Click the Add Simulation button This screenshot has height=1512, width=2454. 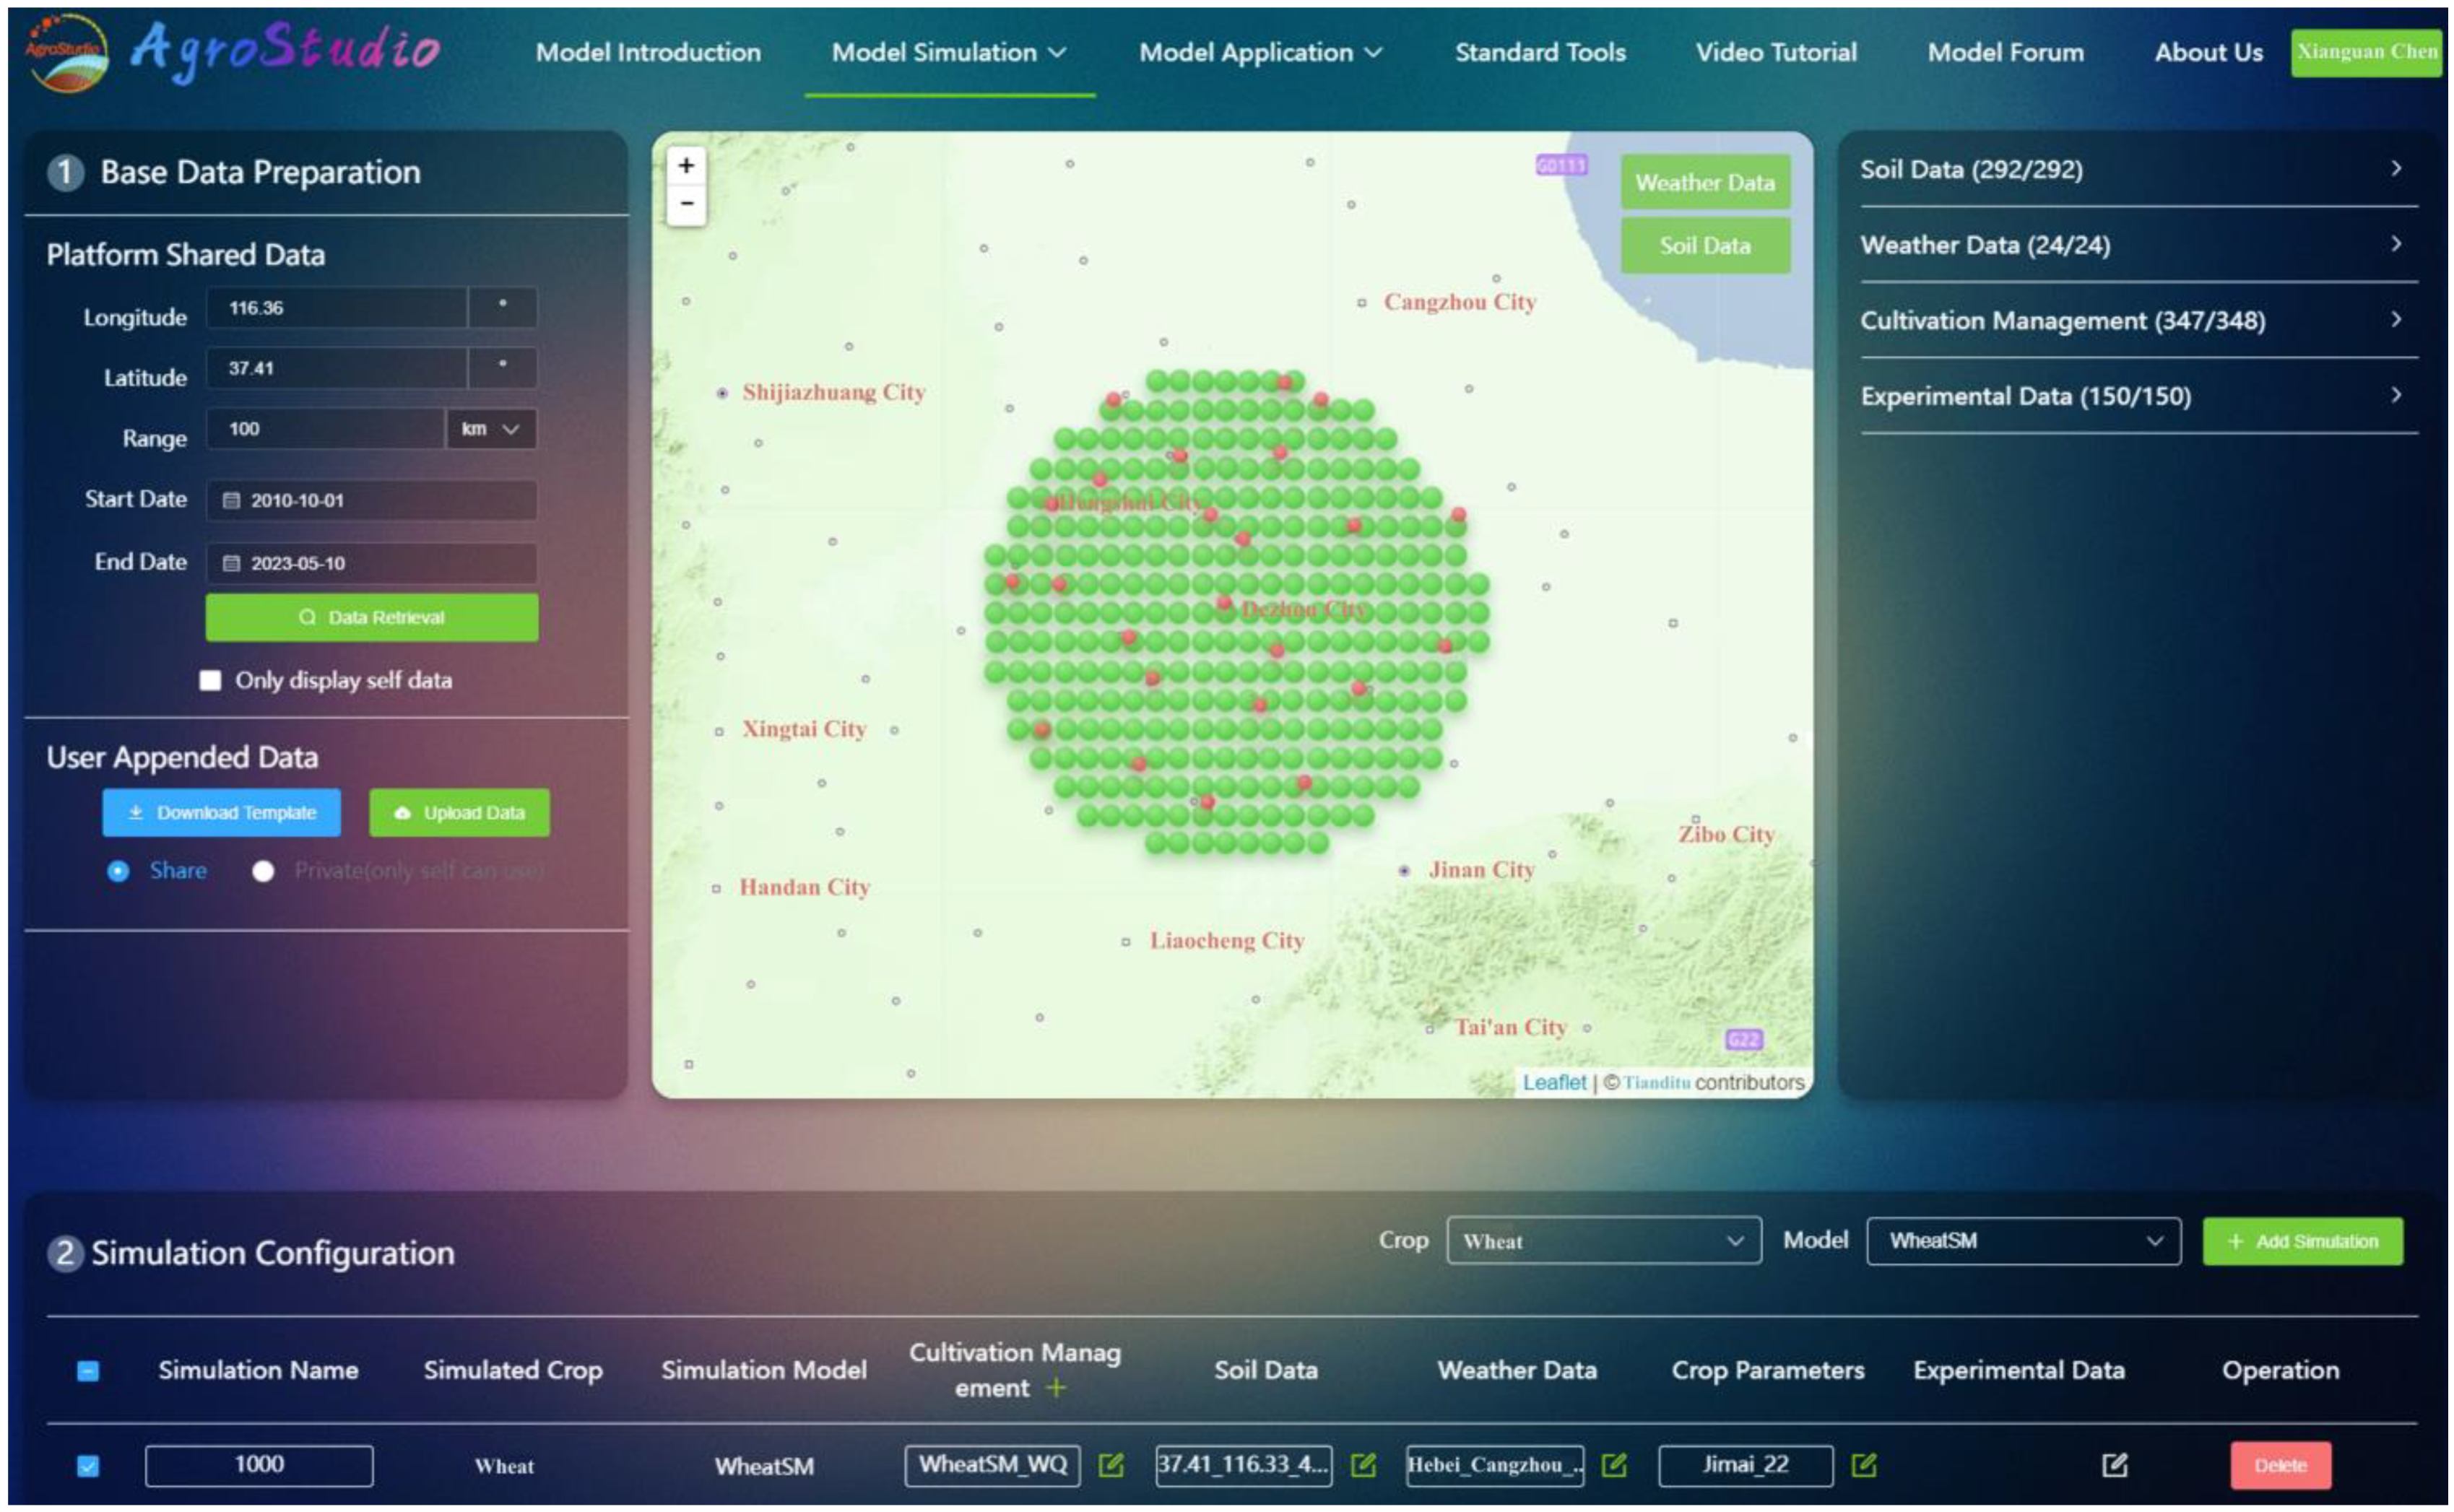pos(2302,1241)
